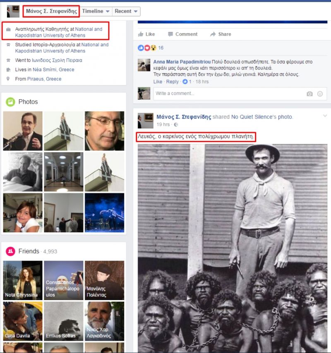Open the 19 hrs post timestamp
The height and width of the screenshot is (353, 331).
tap(163, 124)
